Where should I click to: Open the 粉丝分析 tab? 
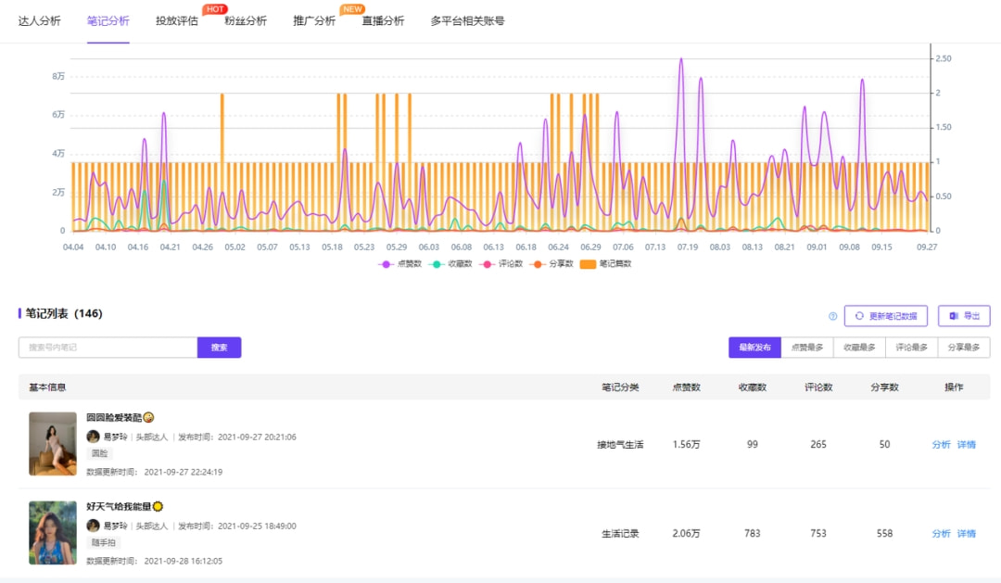point(246,20)
